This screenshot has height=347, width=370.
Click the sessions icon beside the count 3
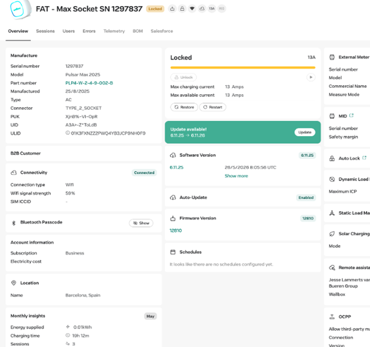(x=68, y=344)
